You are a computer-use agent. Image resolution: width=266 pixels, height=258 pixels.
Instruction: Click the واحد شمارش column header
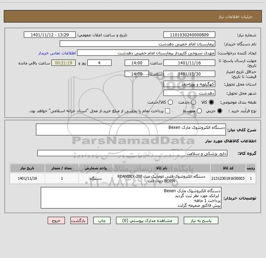(96, 168)
